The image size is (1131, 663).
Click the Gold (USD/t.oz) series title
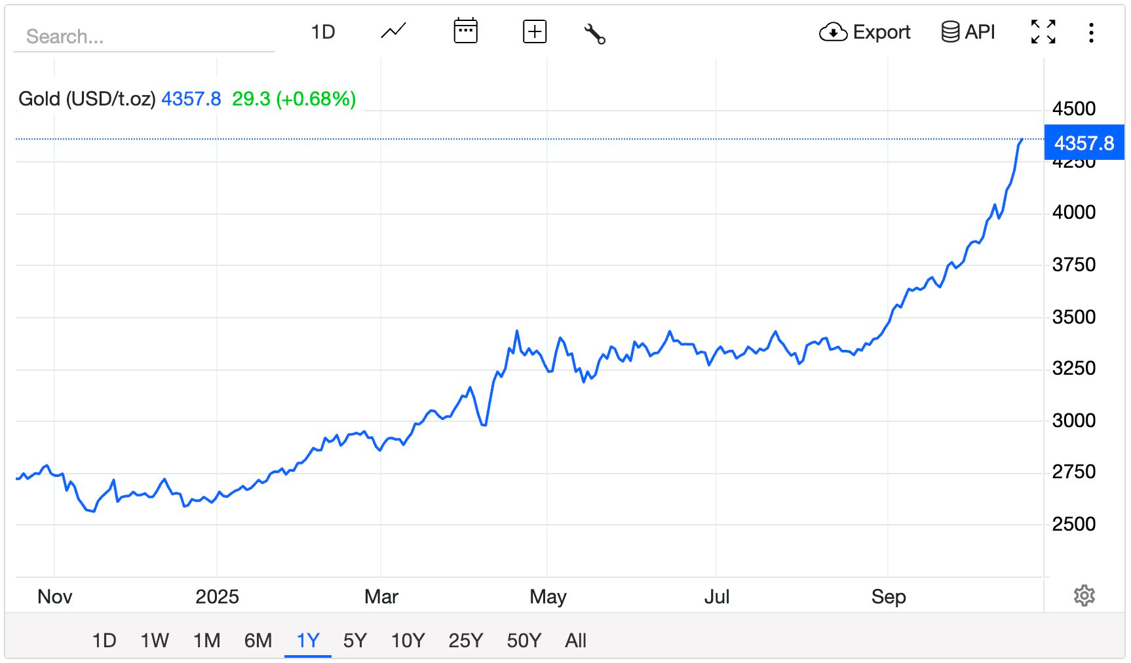pyautogui.click(x=86, y=99)
